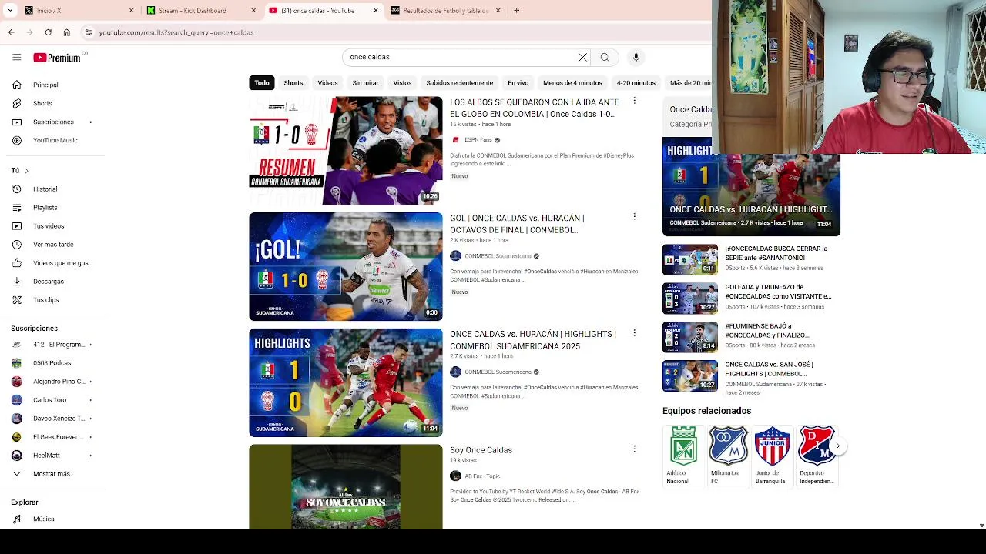Open options menu for Soy Once Caldas
This screenshot has height=554, width=986.
[634, 449]
